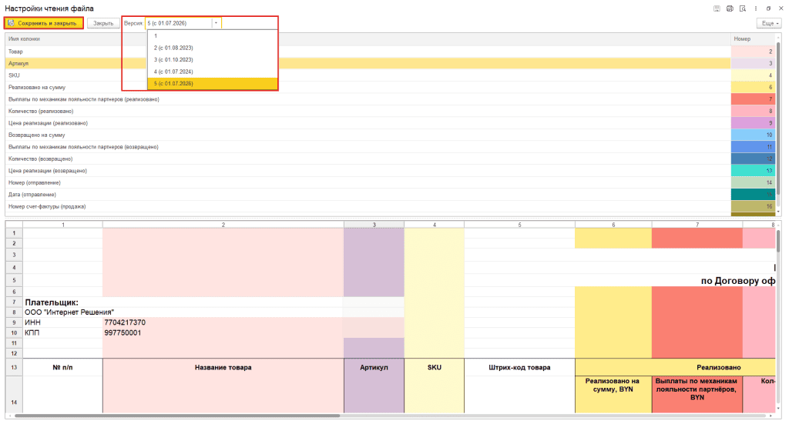Screen dimensions: 789x424
Task: Click the № п/п header cell
Action: tap(63, 367)
